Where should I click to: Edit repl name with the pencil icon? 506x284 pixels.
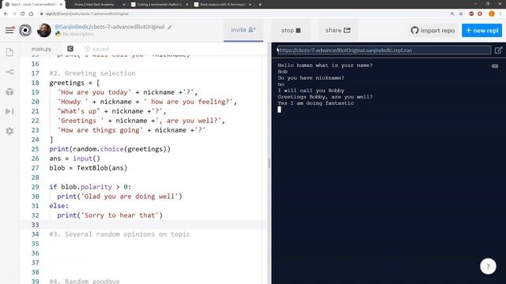(x=170, y=27)
